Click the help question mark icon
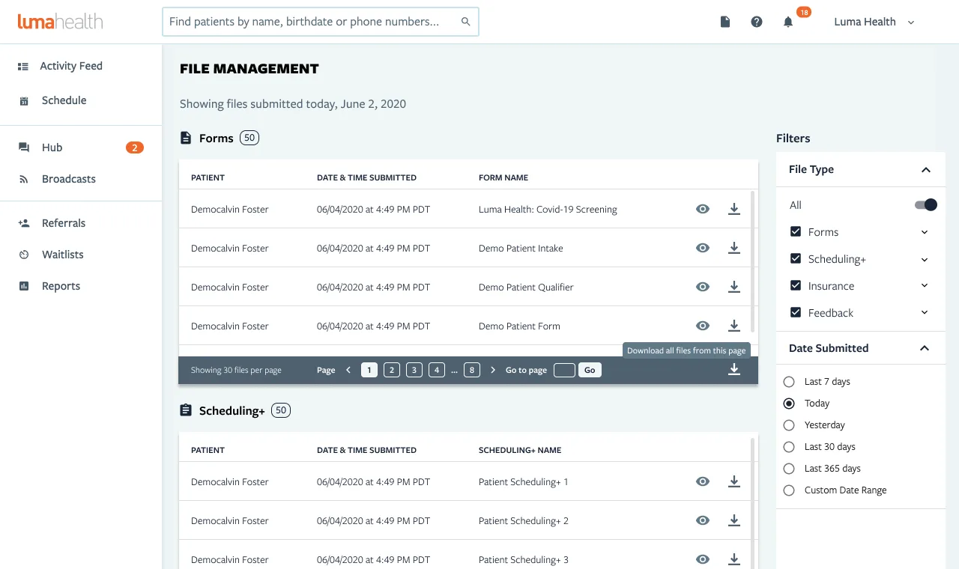This screenshot has height=569, width=959. tap(757, 22)
